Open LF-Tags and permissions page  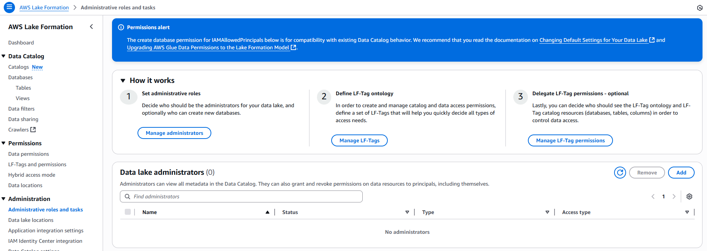tap(37, 164)
